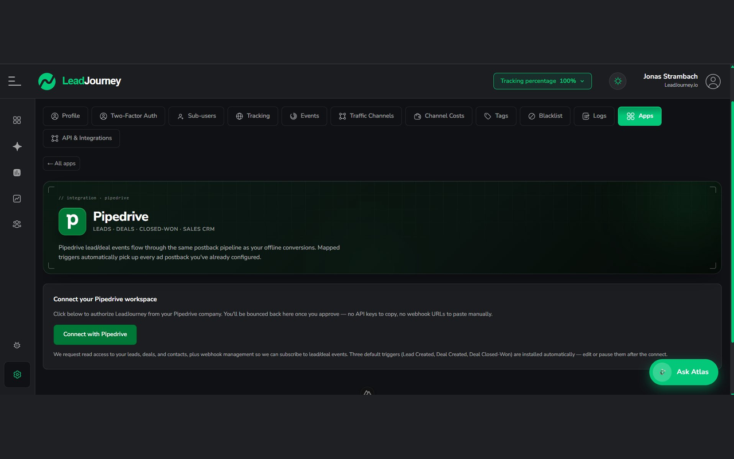The height and width of the screenshot is (459, 734).
Task: Expand the Tracking percentage dropdown
Action: (x=542, y=81)
